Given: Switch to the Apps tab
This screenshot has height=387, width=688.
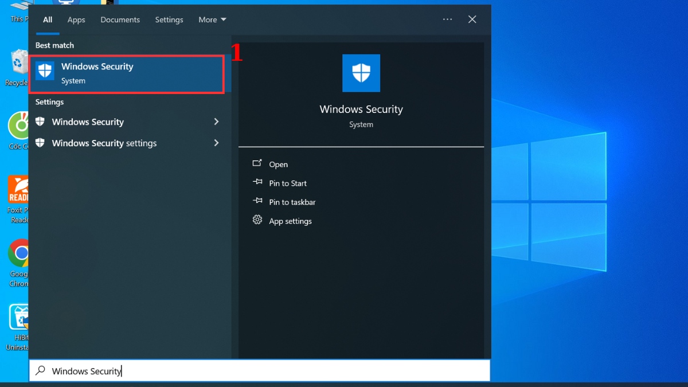Looking at the screenshot, I should [76, 19].
